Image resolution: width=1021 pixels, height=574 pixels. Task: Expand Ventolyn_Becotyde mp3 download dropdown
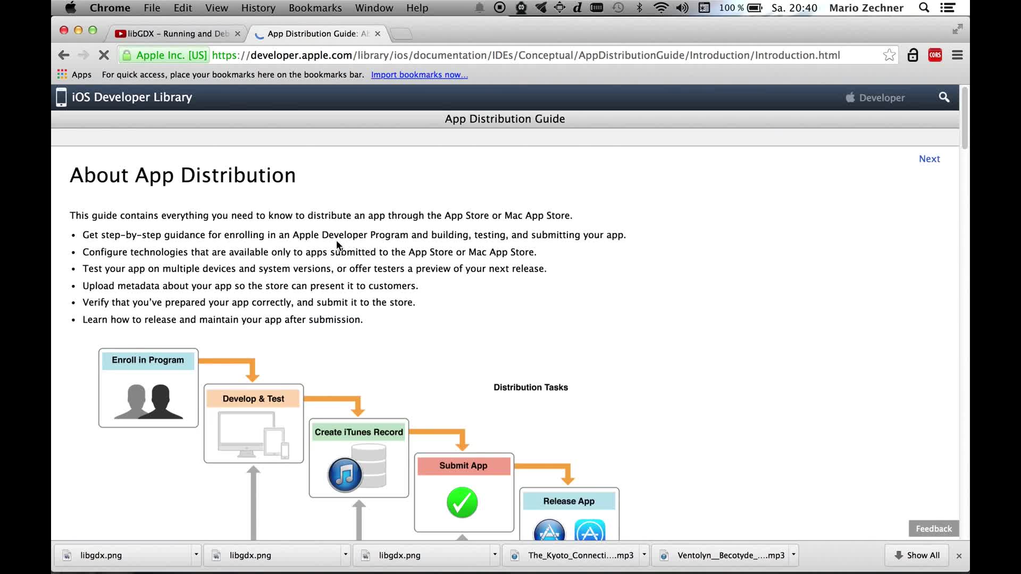(x=793, y=555)
